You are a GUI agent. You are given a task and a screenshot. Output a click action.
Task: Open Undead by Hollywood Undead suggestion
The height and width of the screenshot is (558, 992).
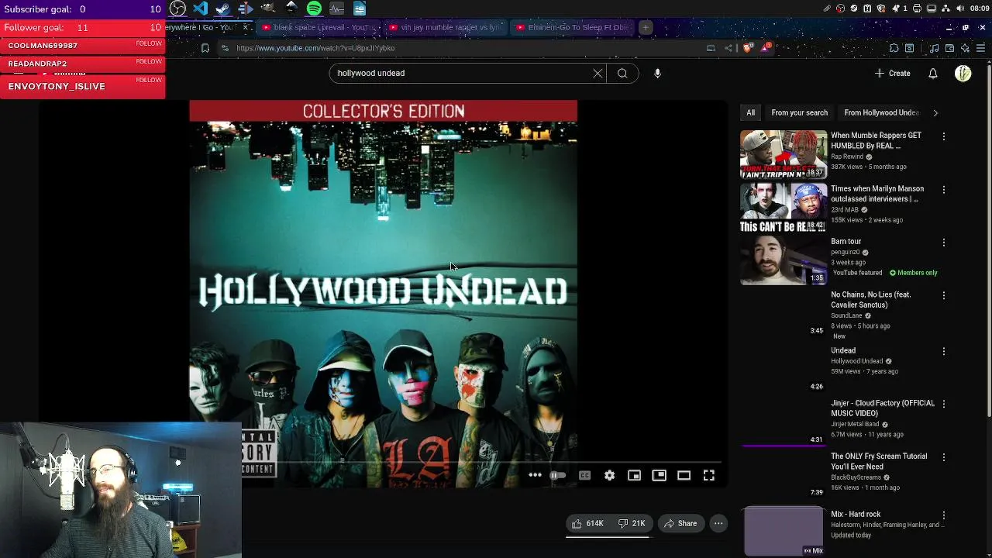coord(843,350)
